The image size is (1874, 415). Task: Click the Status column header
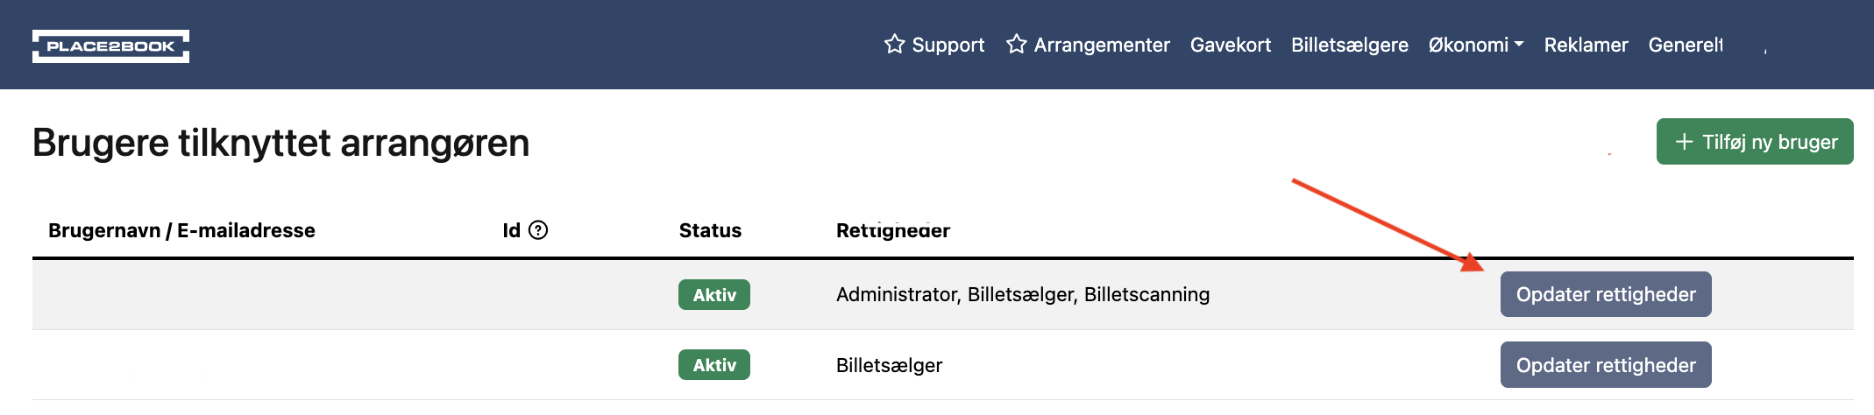pos(710,230)
